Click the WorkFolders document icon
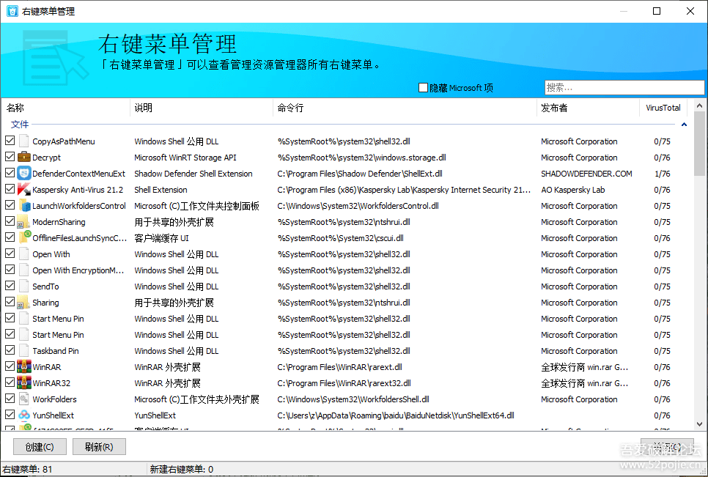 click(x=24, y=399)
